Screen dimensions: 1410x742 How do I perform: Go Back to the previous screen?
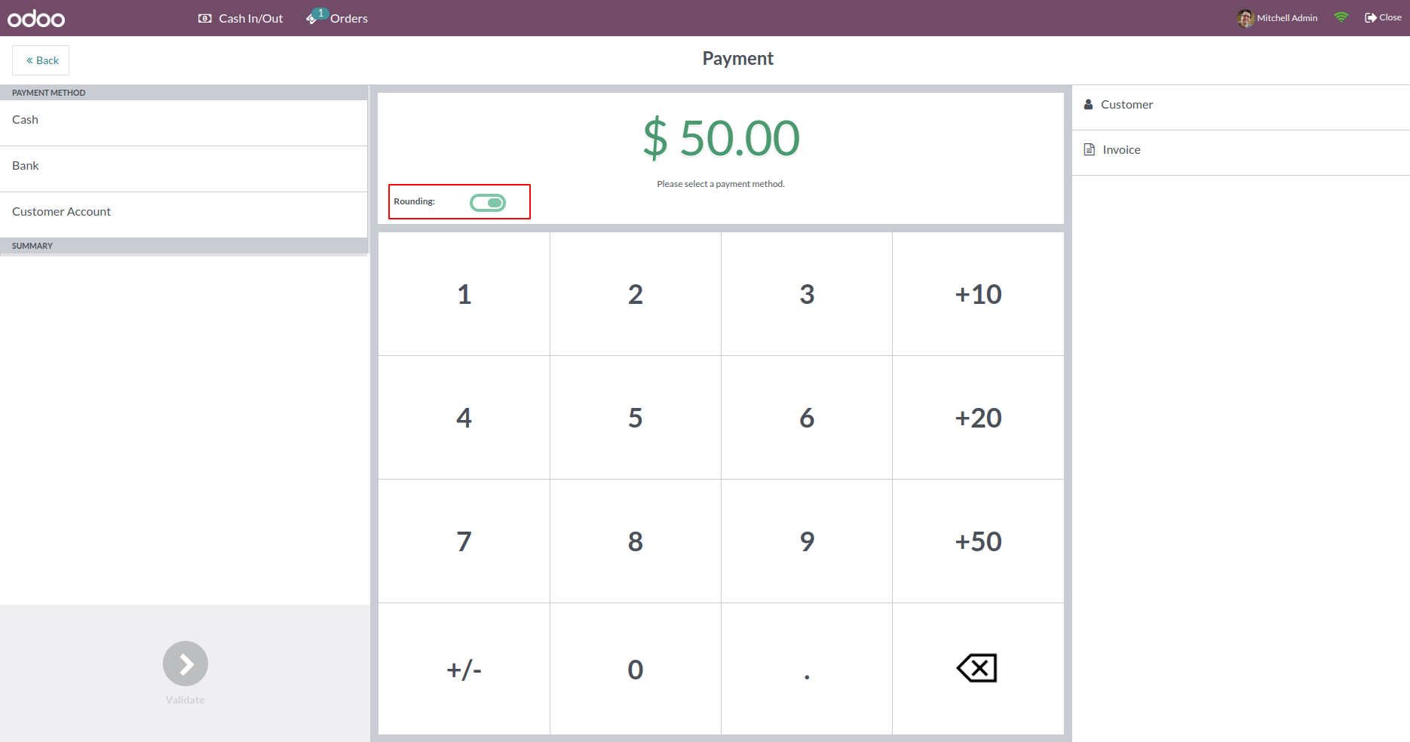pyautogui.click(x=41, y=60)
